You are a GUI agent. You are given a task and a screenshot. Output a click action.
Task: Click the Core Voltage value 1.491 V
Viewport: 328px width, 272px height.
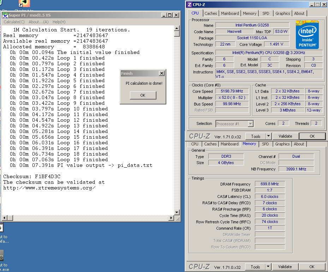276,44
